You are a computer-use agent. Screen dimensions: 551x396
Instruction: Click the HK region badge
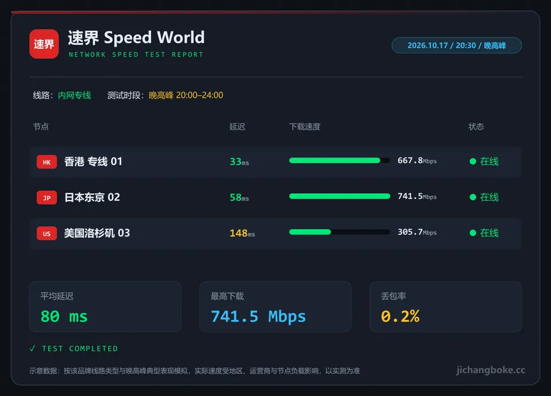coord(46,162)
